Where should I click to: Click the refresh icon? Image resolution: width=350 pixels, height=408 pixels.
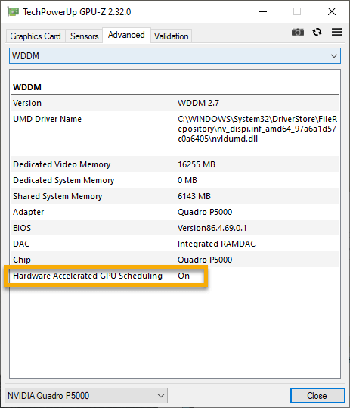(317, 32)
